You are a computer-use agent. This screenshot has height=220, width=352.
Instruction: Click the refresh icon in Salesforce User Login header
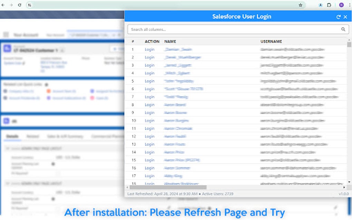point(339,17)
